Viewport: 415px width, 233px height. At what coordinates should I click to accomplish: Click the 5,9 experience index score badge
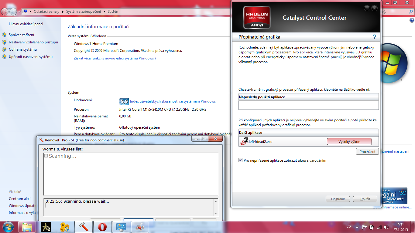(x=124, y=102)
